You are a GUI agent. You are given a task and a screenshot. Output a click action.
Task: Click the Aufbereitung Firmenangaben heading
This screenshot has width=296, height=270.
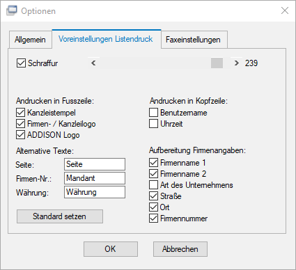point(197,150)
